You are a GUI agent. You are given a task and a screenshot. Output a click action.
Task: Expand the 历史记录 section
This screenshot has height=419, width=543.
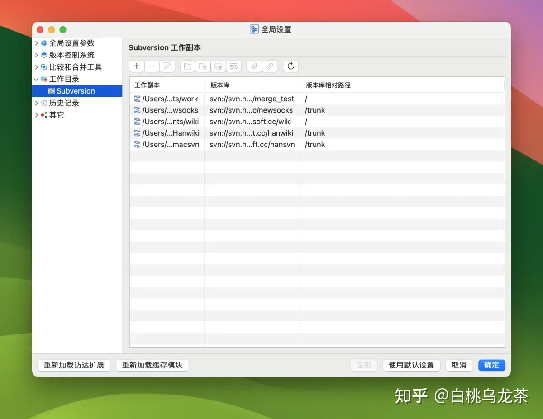click(x=37, y=103)
